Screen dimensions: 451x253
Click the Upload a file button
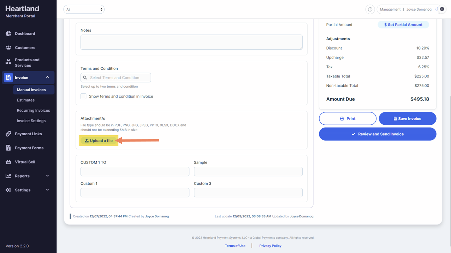tap(99, 141)
